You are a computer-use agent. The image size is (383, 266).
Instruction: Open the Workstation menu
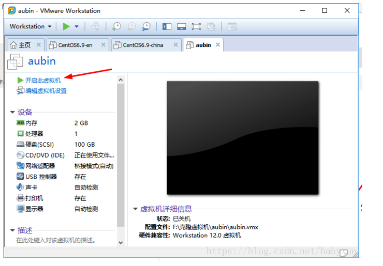(31, 26)
